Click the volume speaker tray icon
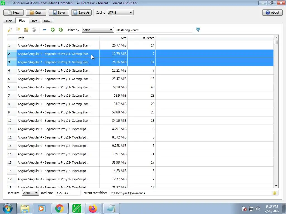 tap(258, 209)
